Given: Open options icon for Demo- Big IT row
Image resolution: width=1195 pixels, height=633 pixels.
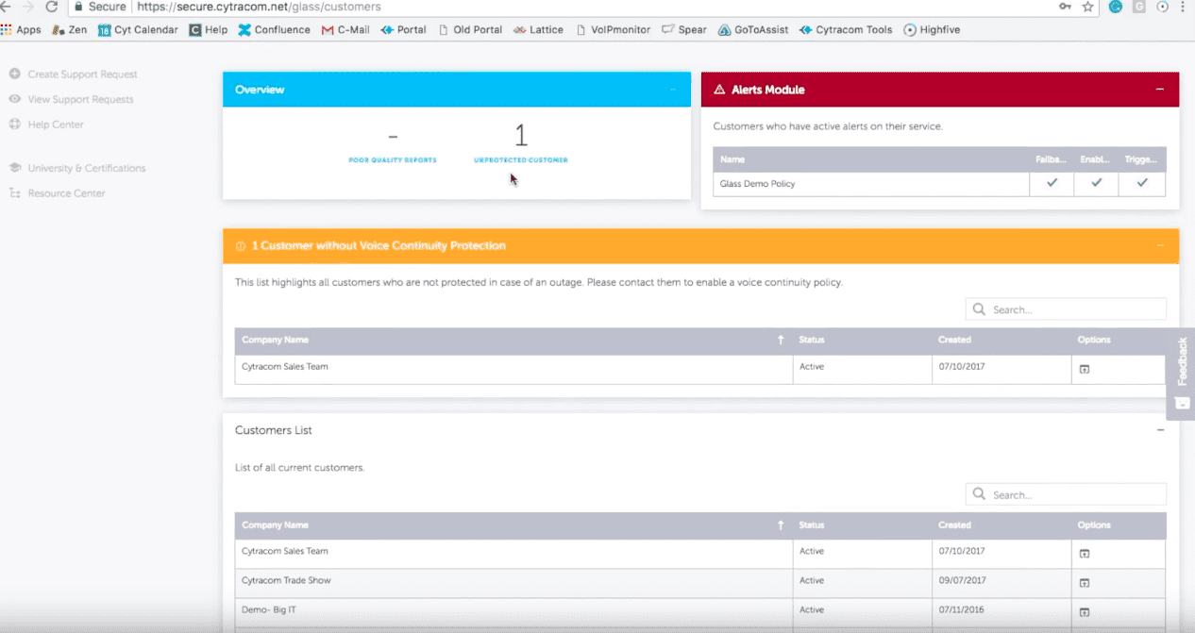Looking at the screenshot, I should (1085, 611).
